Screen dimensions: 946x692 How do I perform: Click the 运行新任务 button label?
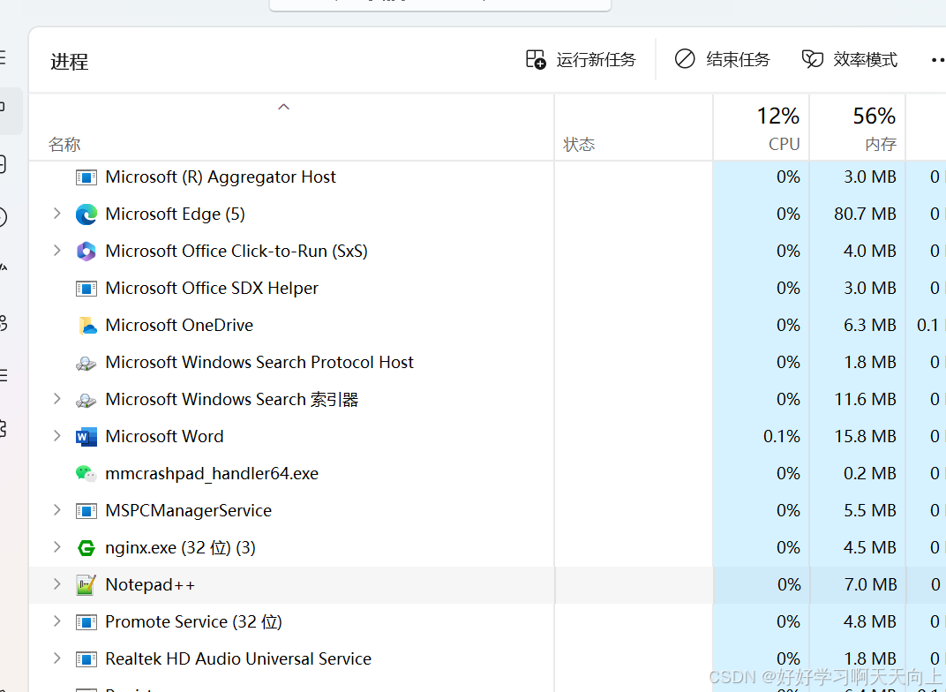tap(596, 59)
